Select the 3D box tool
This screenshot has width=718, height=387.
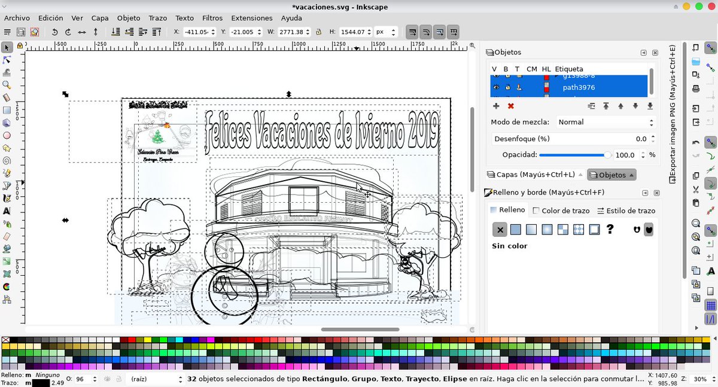click(7, 123)
